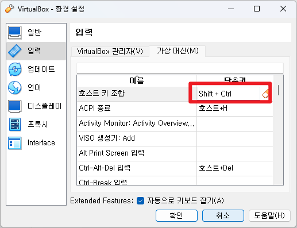297x228 pixels.
Task: Open the 프록시 server icon
Action: coord(15,125)
